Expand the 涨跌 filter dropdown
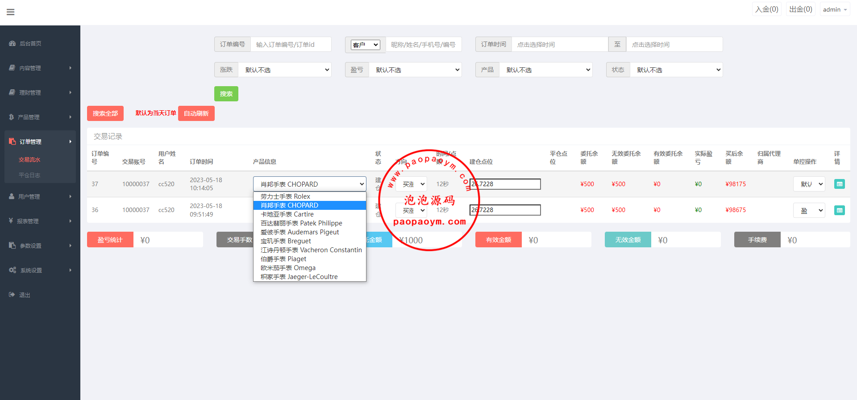The width and height of the screenshot is (857, 400). (285, 70)
